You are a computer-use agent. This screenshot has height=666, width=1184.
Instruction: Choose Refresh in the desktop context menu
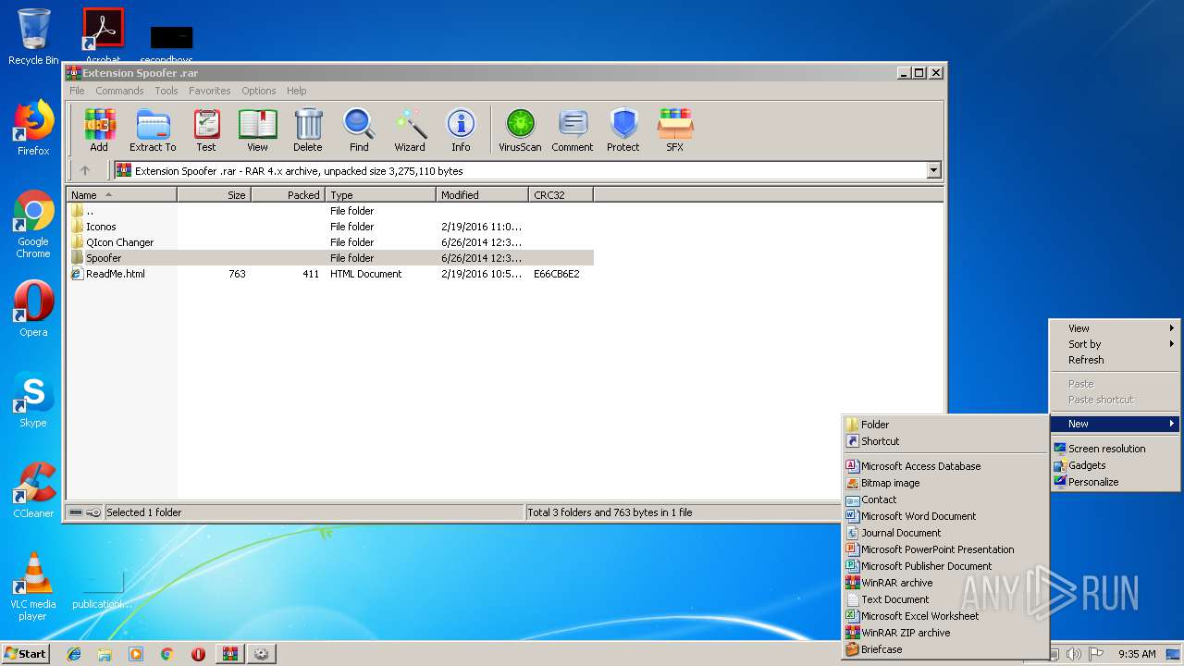coord(1115,360)
